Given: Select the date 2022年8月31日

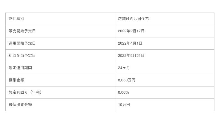Looking at the screenshot, I should tap(131, 56).
